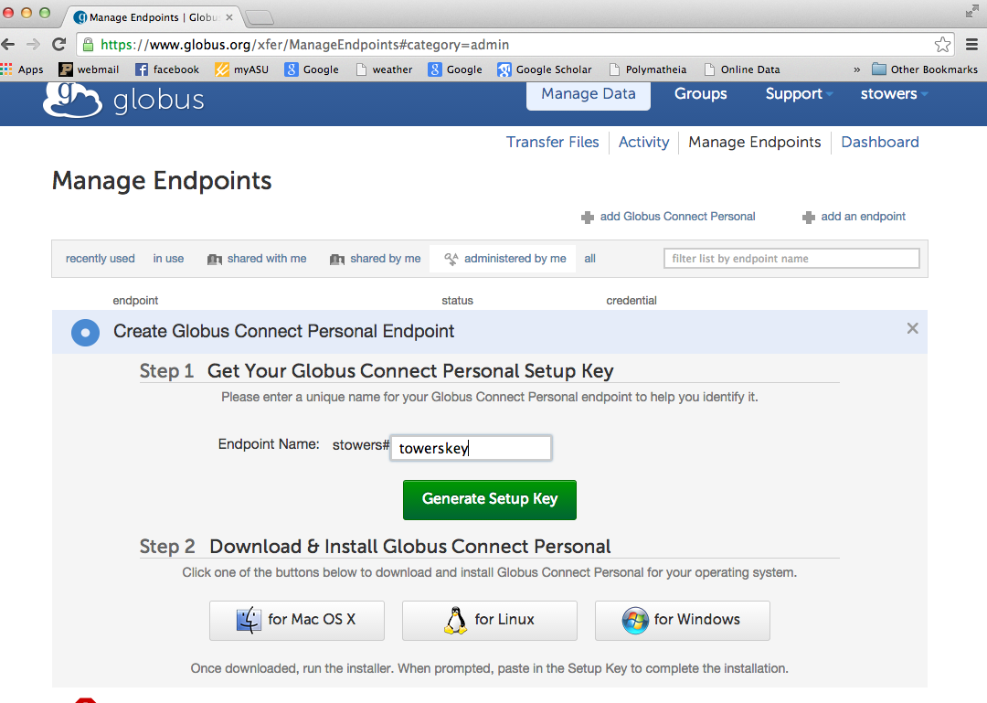Image resolution: width=987 pixels, height=703 pixels.
Task: Close Create Endpoint panel with X
Action: [912, 328]
